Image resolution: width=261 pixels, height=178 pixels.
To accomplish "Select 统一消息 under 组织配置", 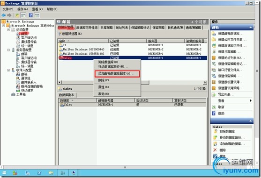I will tap(27, 46).
